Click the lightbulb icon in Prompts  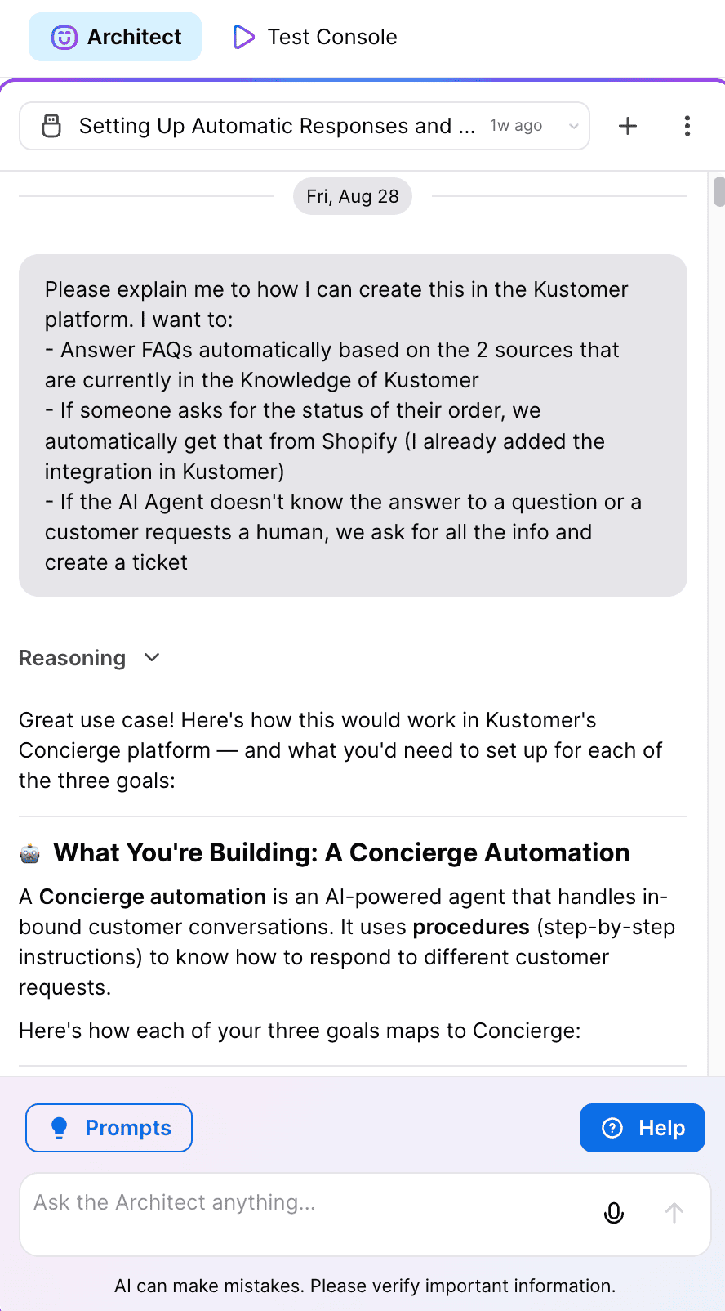click(x=59, y=1128)
